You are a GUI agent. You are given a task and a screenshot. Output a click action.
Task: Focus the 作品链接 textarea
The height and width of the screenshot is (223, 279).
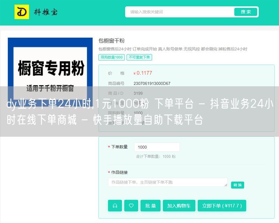tap(168, 182)
